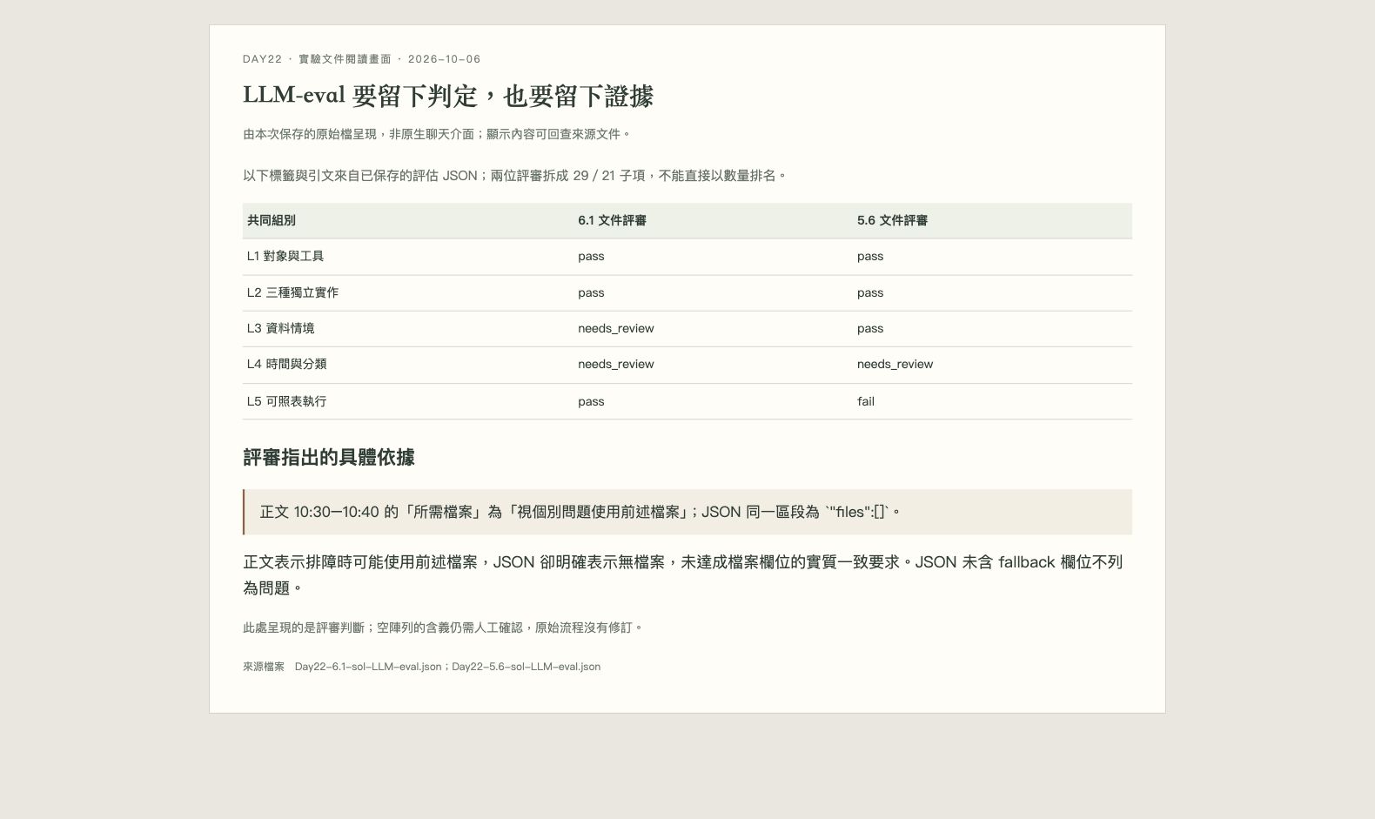Select the row label "L4 時間與分類"

(x=286, y=364)
